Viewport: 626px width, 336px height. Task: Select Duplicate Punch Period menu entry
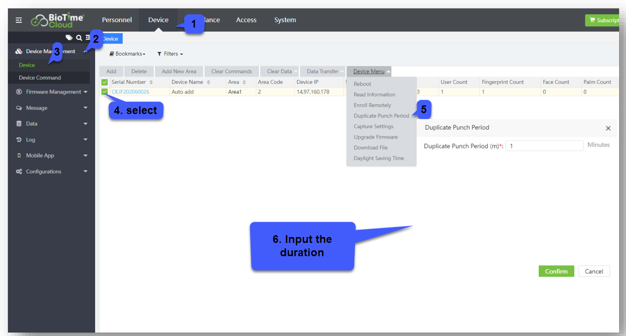click(x=381, y=116)
